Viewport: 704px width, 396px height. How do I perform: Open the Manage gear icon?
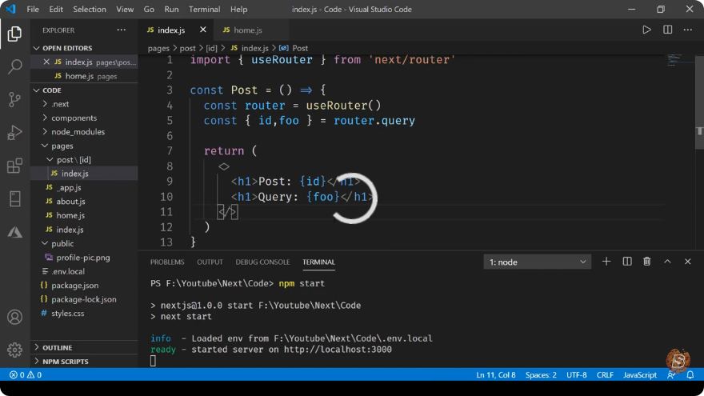(x=15, y=350)
